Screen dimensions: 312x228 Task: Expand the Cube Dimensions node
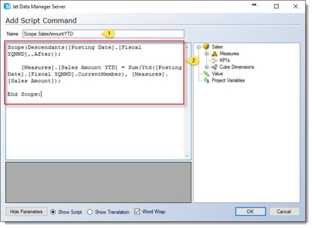pyautogui.click(x=206, y=67)
